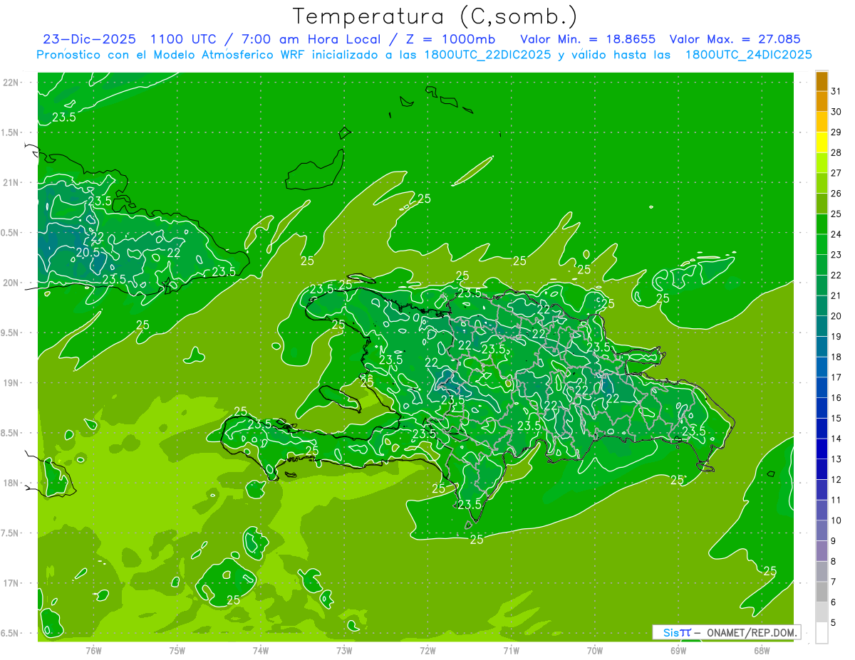The height and width of the screenshot is (660, 855).
Task: Click the Temperatura (C,somb.) chart title
Action: 435,16
